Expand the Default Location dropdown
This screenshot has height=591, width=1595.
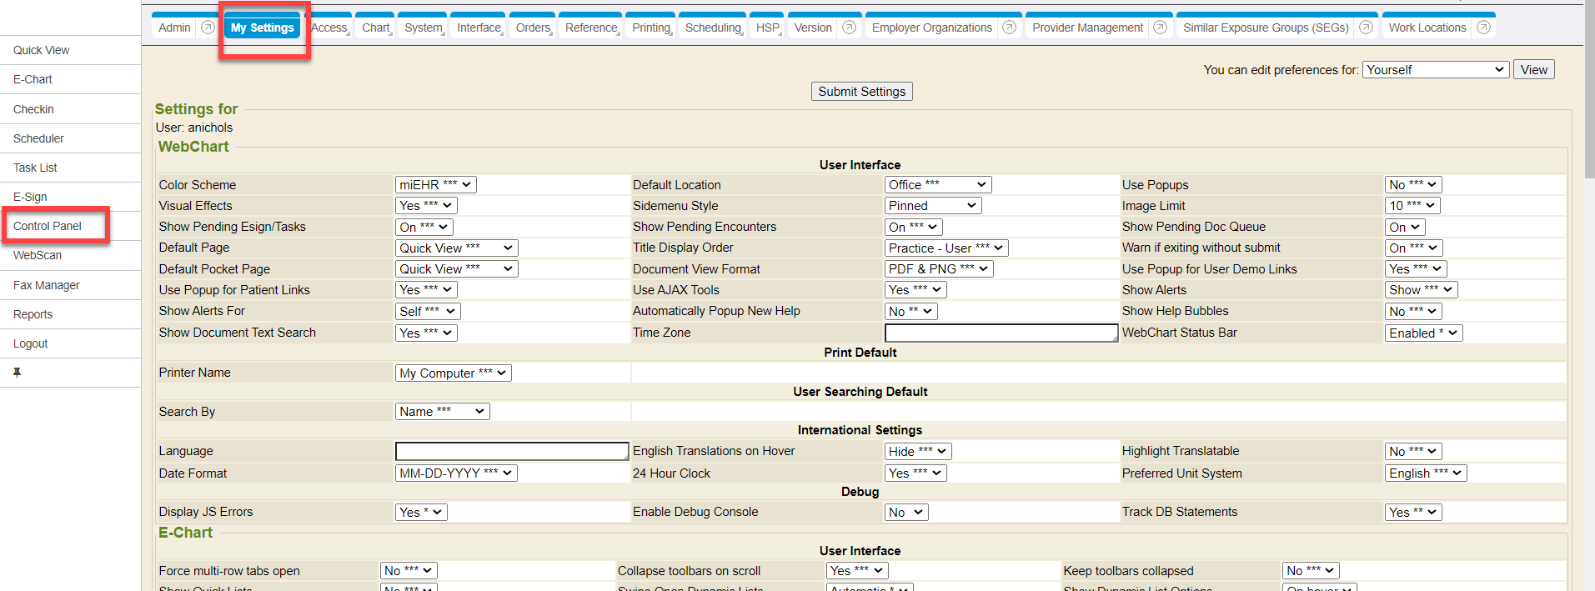click(x=937, y=185)
